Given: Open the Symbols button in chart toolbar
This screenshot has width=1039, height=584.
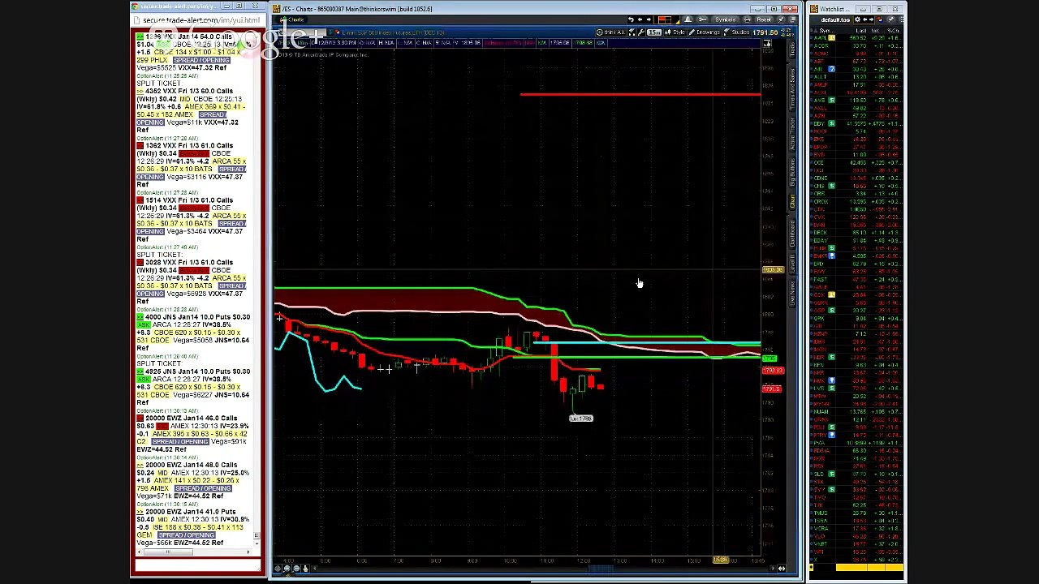Looking at the screenshot, I should click(726, 19).
